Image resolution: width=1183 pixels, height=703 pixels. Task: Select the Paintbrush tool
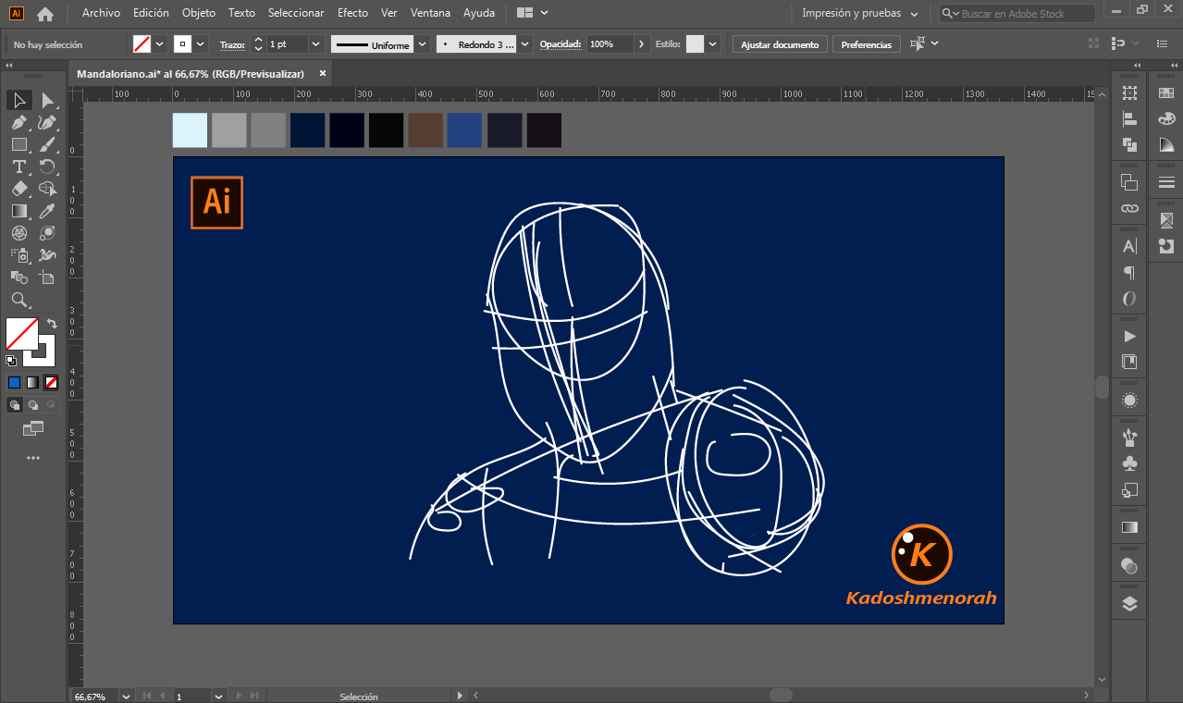[47, 144]
